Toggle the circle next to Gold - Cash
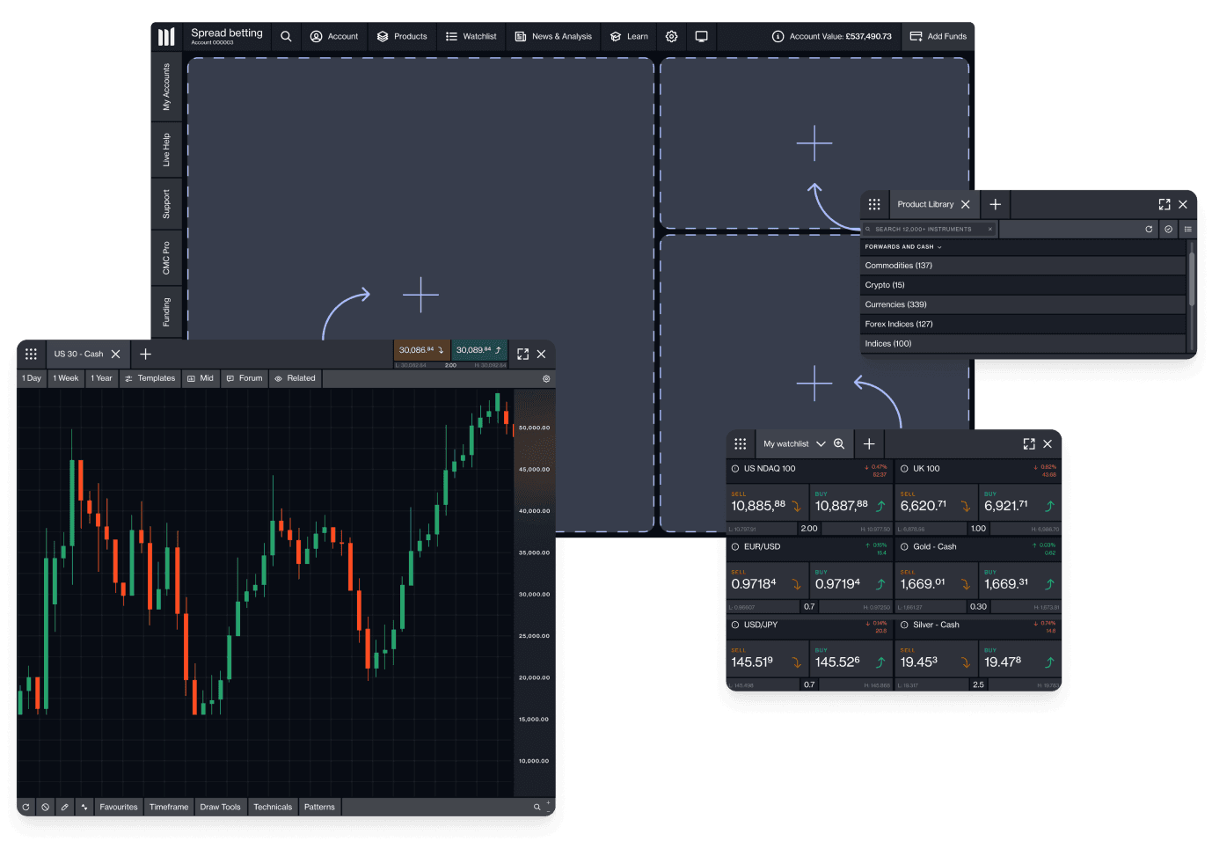 pyautogui.click(x=904, y=547)
